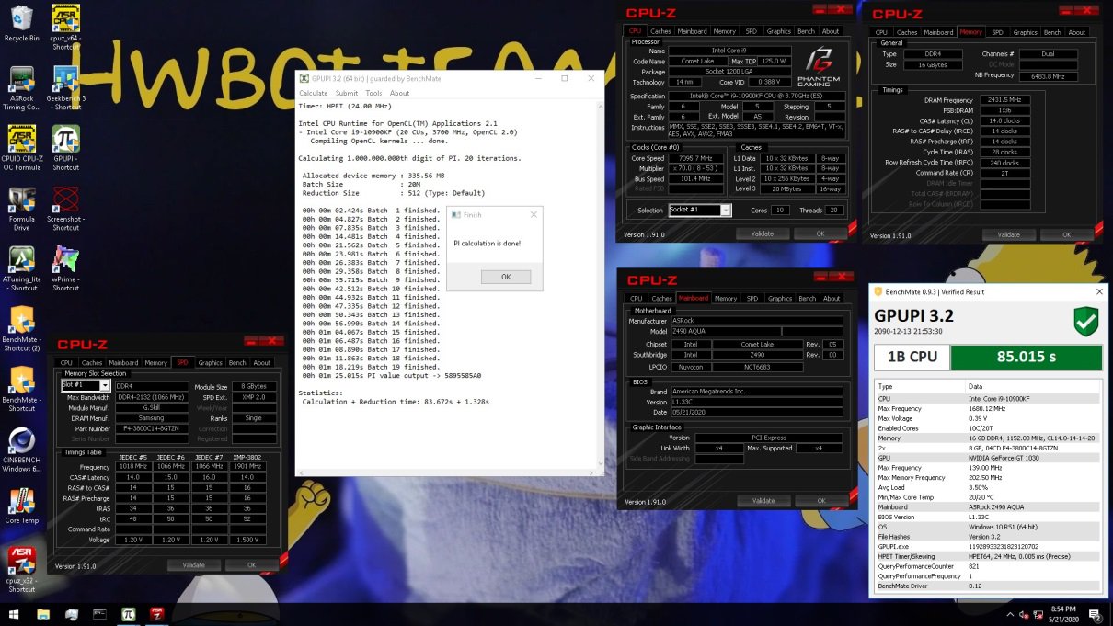Switch to Bench tab in SPD CPU-Z window
Screen dimensions: 1113x626
[236, 362]
